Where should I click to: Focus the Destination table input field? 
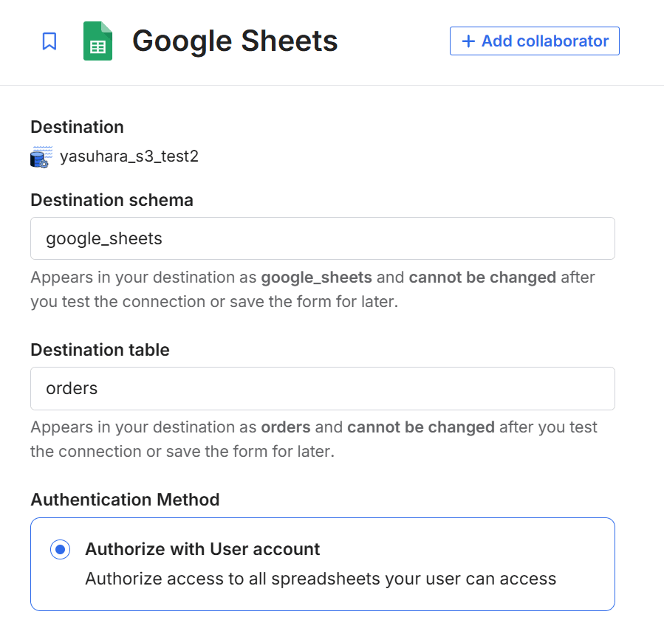click(323, 388)
